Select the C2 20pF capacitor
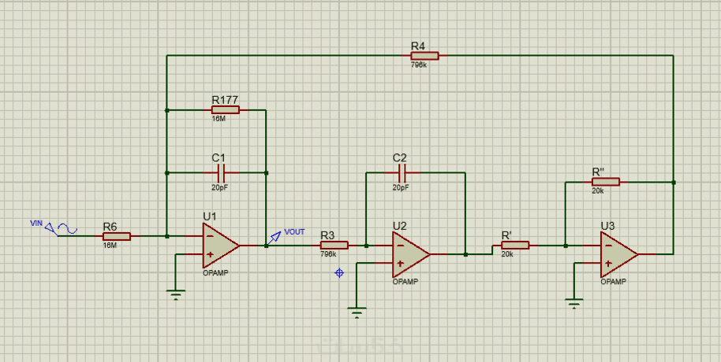 tap(402, 173)
